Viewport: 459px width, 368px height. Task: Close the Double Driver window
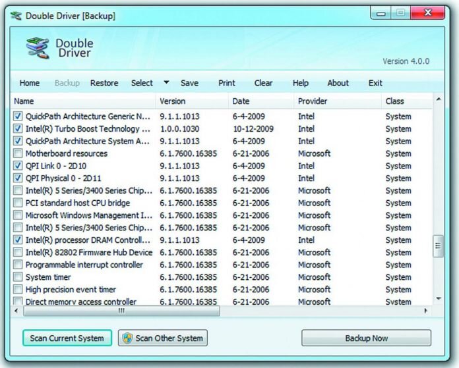pyautogui.click(x=428, y=13)
